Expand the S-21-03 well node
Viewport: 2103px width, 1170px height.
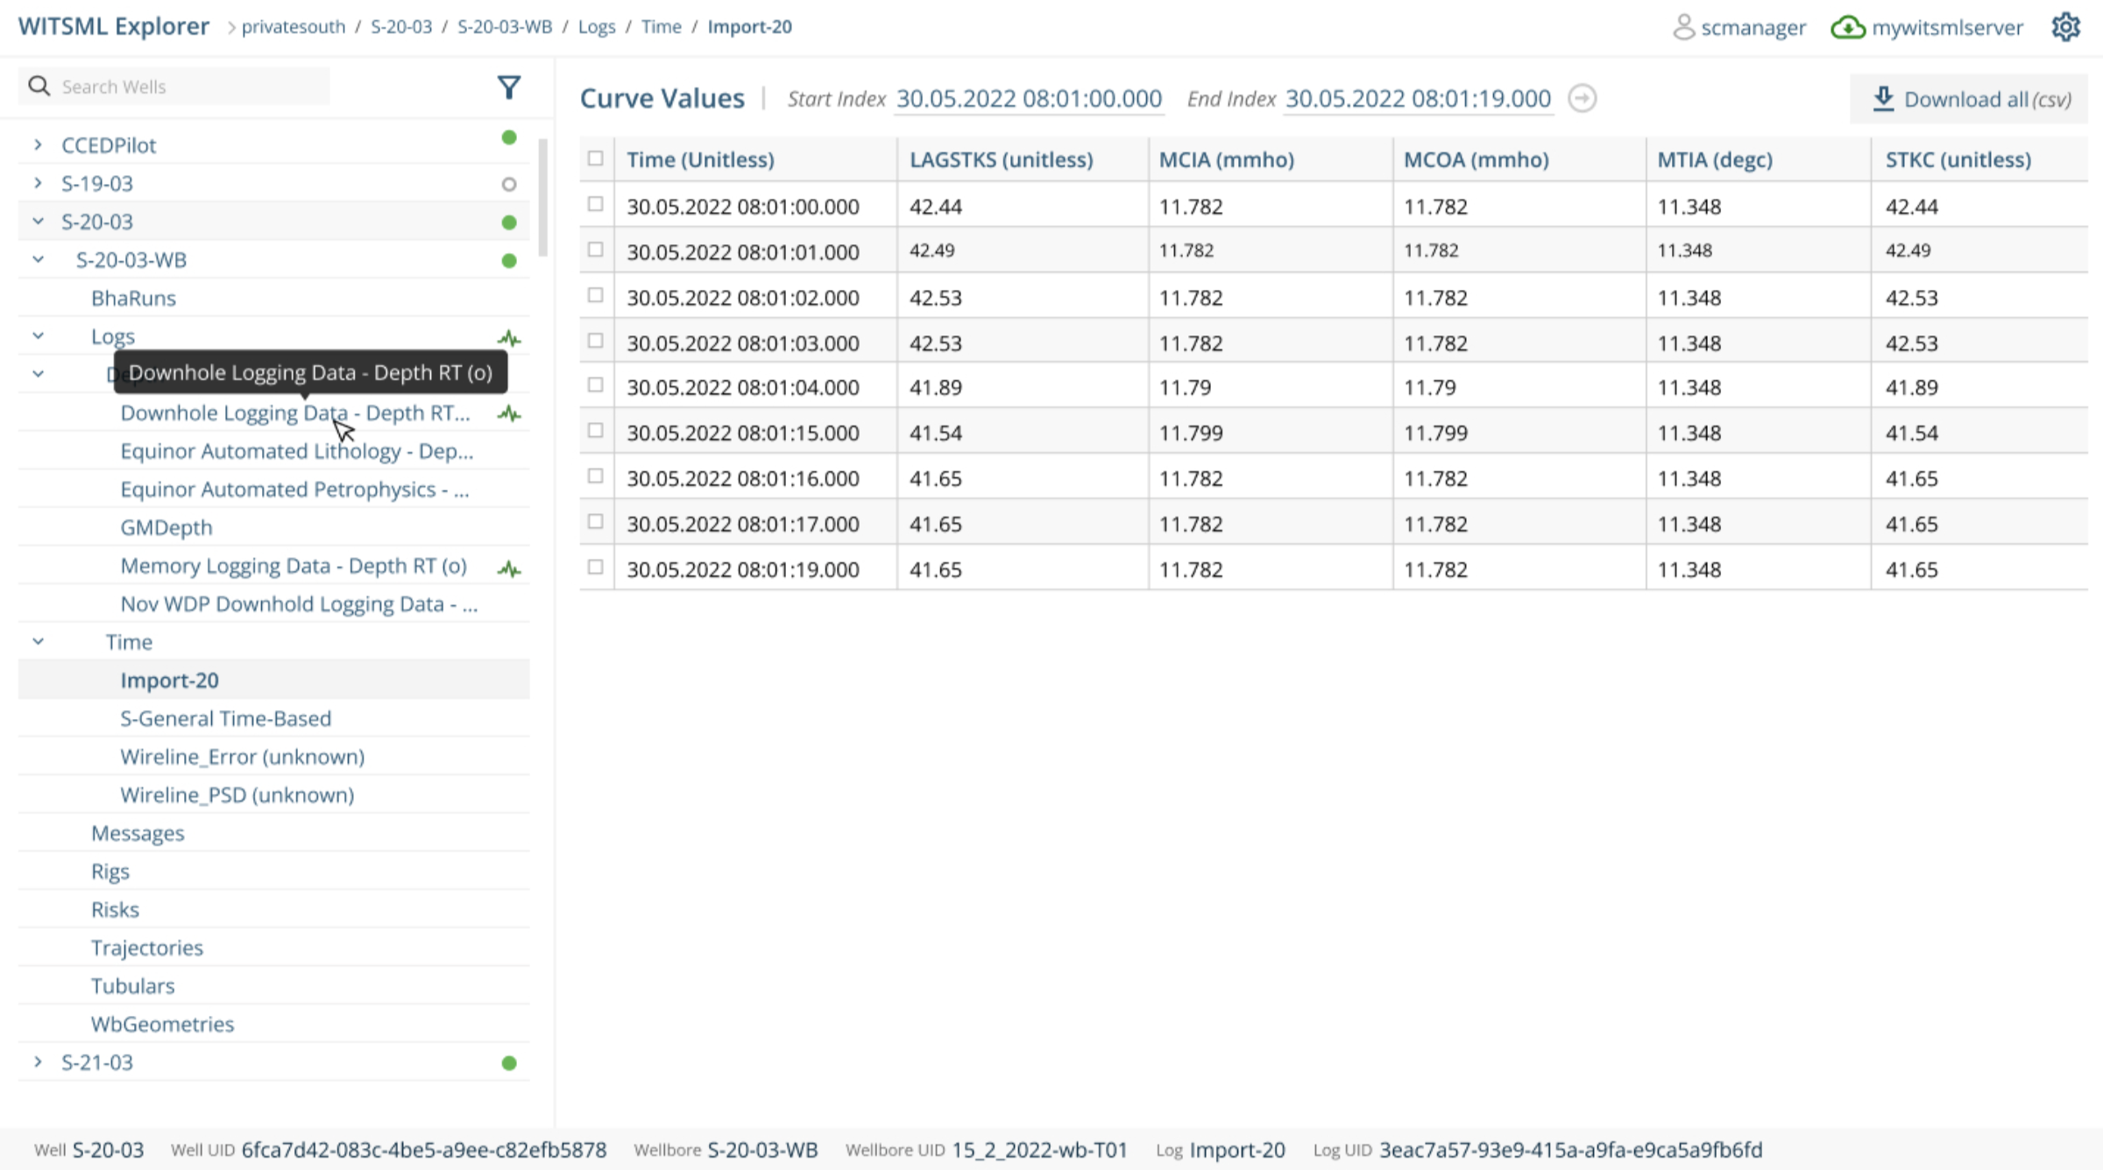[x=38, y=1061]
